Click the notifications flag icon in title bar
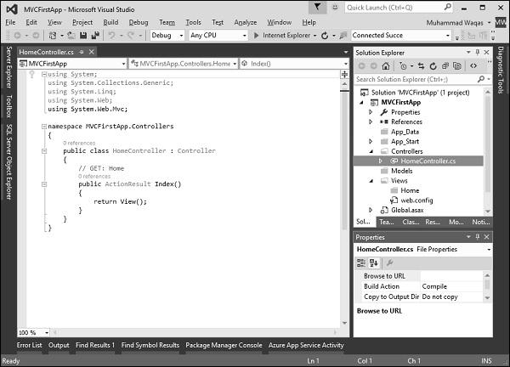 317,7
